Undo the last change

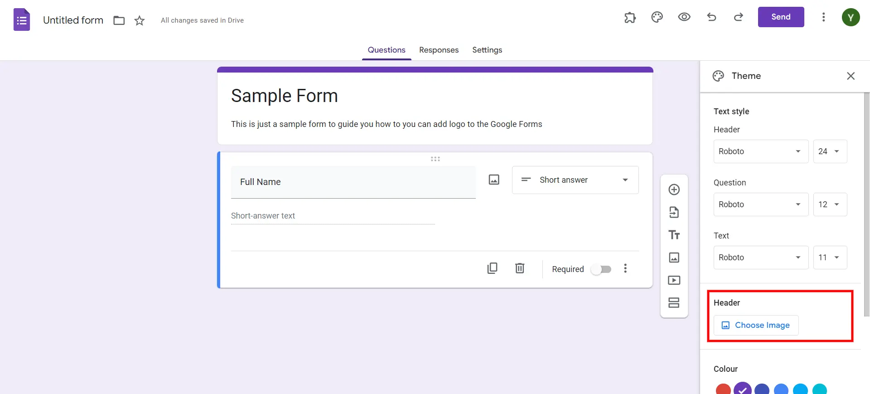711,17
